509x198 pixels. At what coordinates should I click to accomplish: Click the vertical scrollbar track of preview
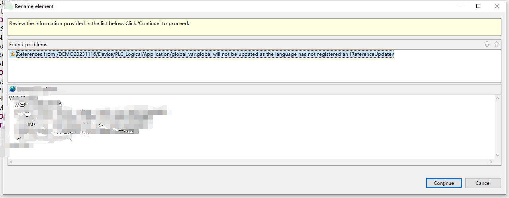tap(497, 125)
